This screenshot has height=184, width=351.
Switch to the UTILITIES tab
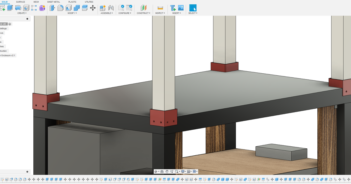89,2
